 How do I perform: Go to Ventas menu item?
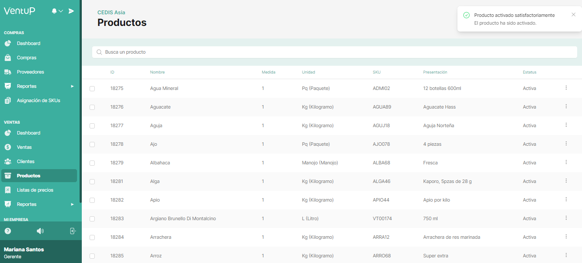click(24, 147)
